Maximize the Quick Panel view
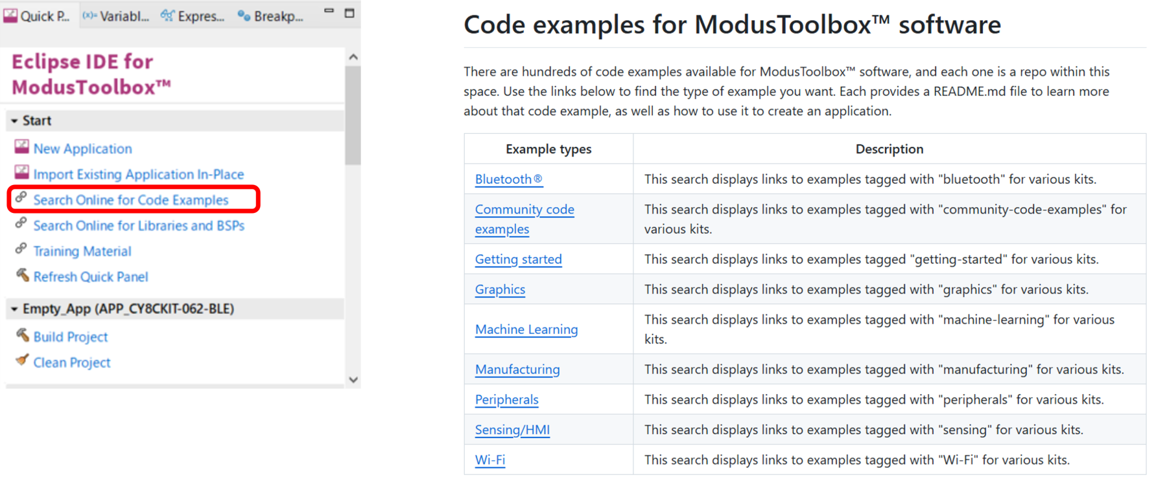 [x=349, y=13]
